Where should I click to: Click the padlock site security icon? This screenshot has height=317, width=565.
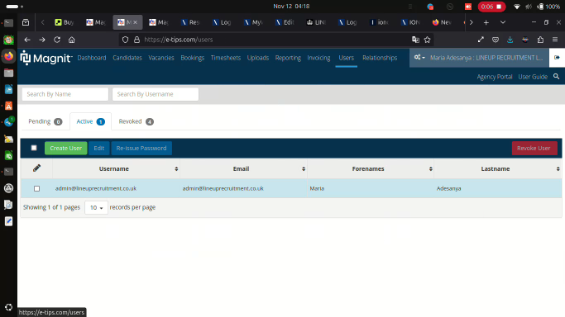pos(137,40)
